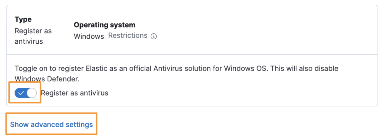Click the Restrictions text
The image size is (391, 136).
(128, 36)
